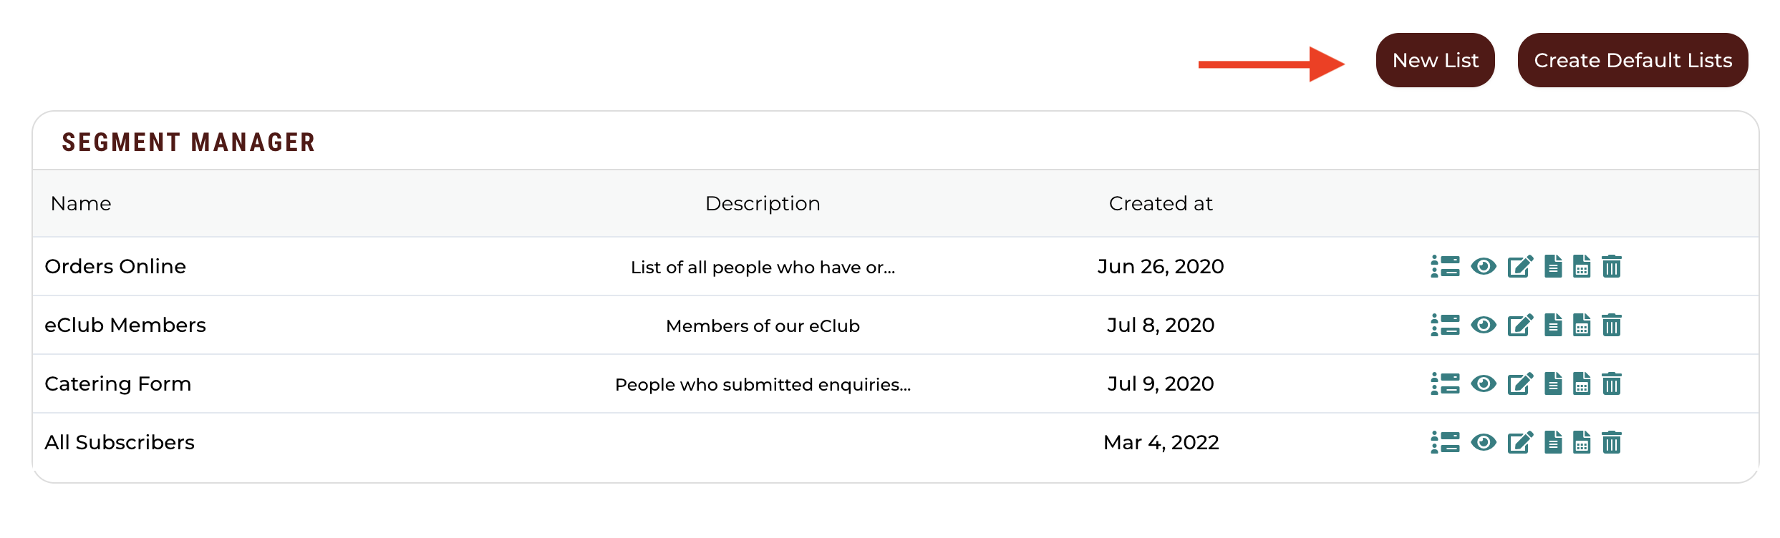Export All Subscribers spreadsheet file icon

(1582, 442)
